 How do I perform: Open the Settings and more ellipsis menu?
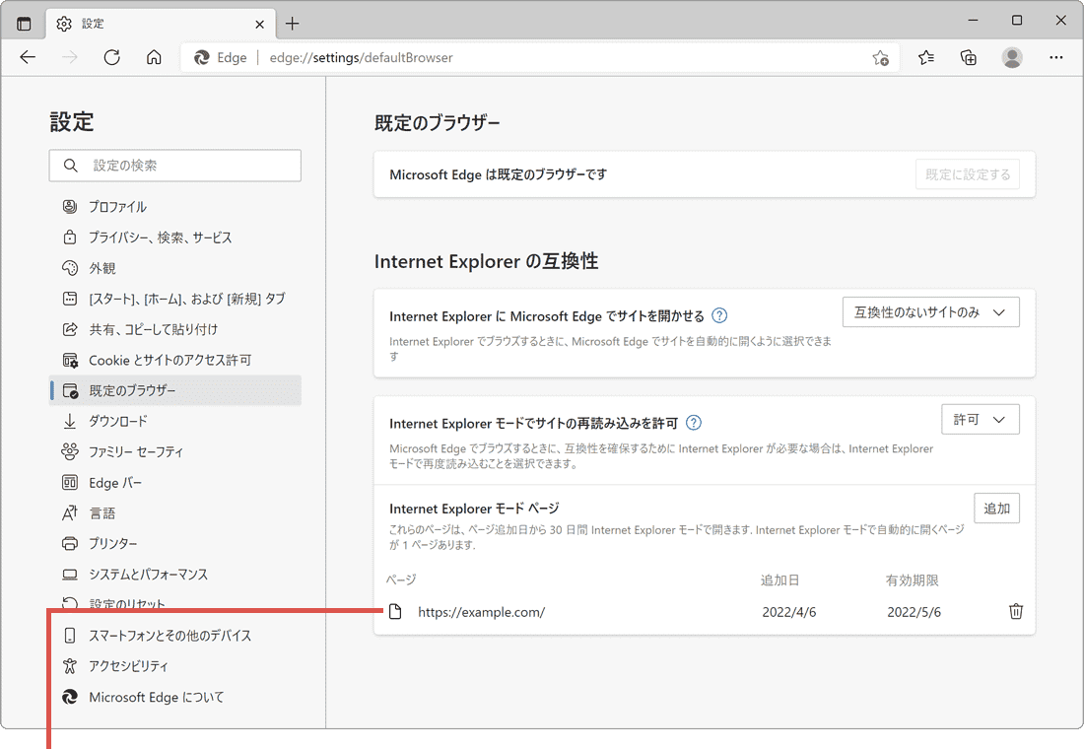tap(1056, 57)
